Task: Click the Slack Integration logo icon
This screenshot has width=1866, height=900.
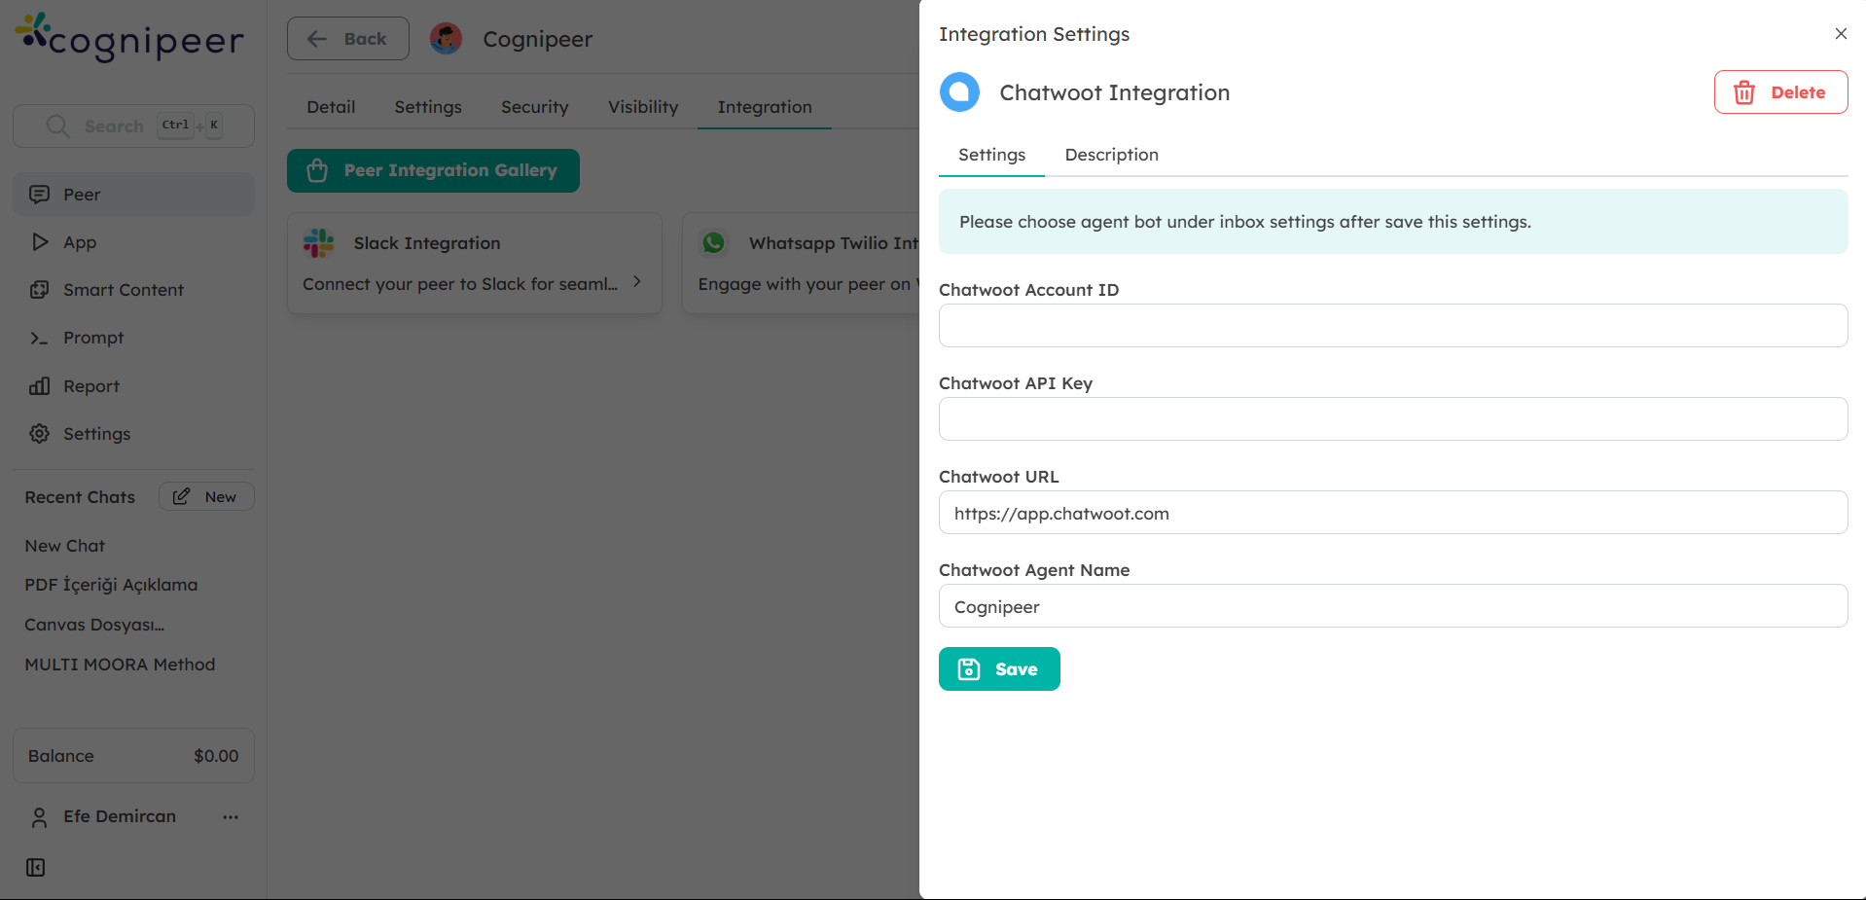Action: [x=318, y=243]
